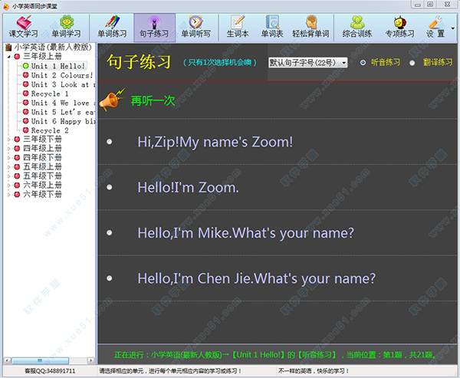
Task: Select radio for Hello,I'm Mike.What's your name?
Action: (x=110, y=233)
